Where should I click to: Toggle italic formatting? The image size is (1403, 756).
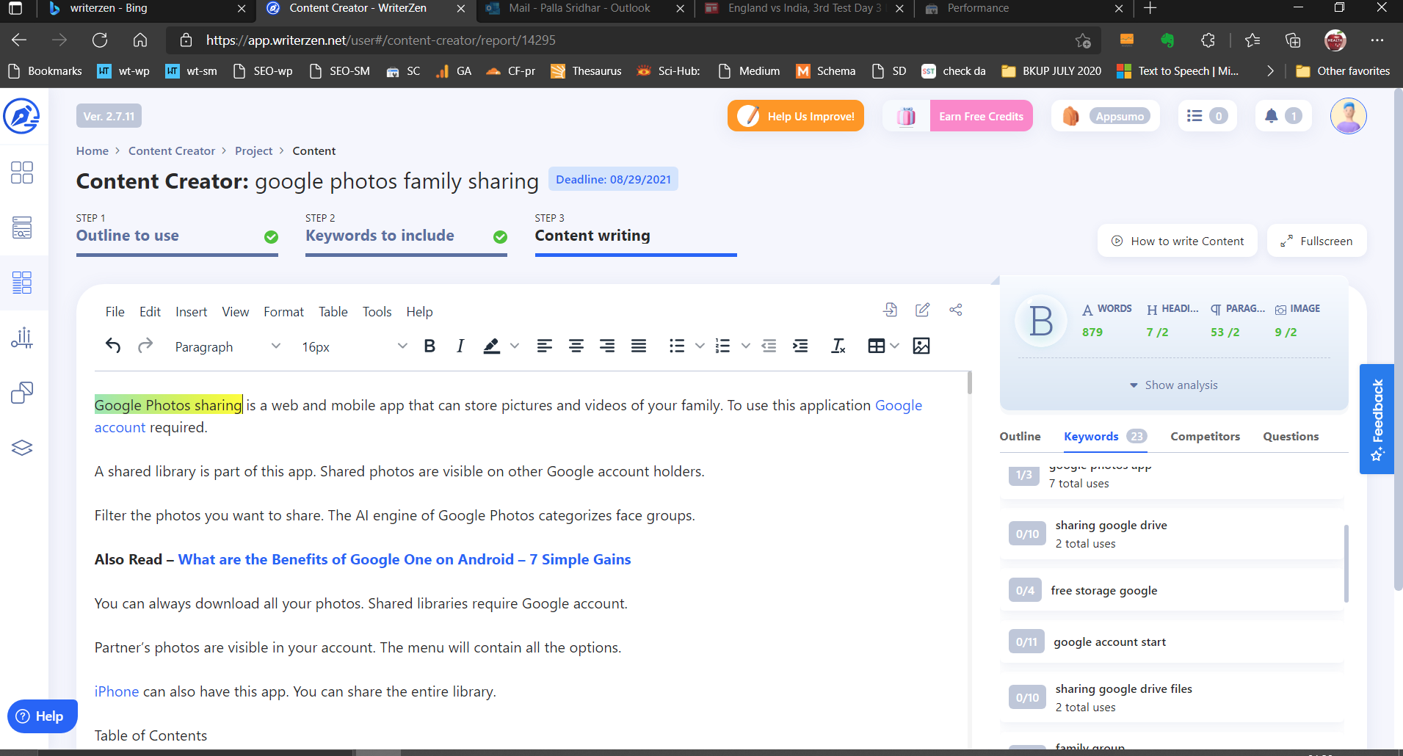460,346
